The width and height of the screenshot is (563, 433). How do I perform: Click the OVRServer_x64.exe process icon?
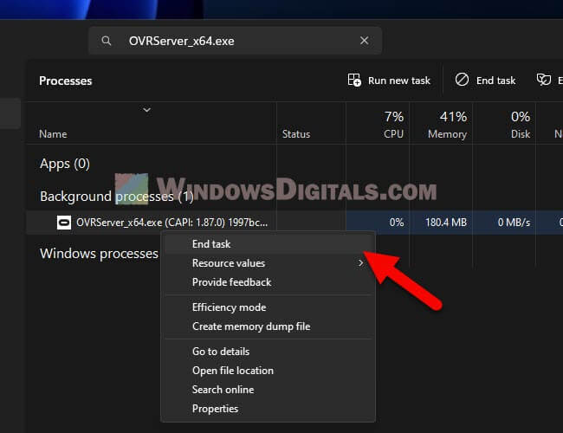pyautogui.click(x=64, y=223)
